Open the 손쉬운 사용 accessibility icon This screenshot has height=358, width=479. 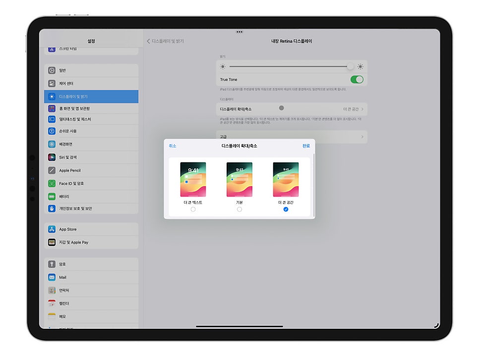click(52, 131)
